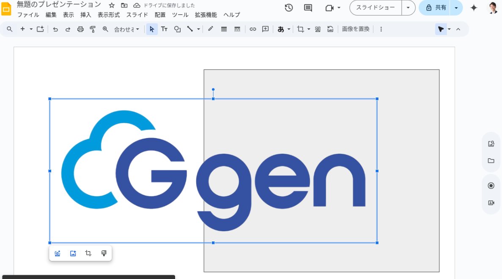Click the 画像を置換 button
502x279 pixels.
pyautogui.click(x=355, y=29)
